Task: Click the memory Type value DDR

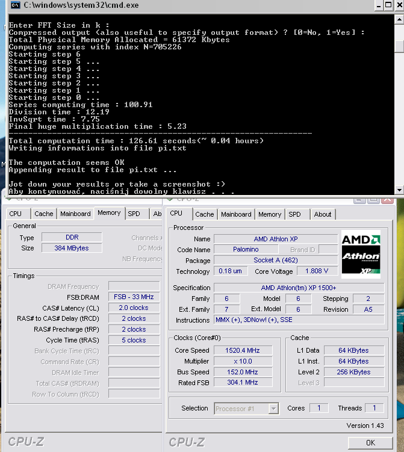Action: point(72,237)
